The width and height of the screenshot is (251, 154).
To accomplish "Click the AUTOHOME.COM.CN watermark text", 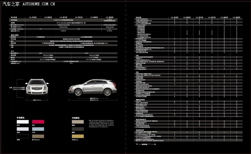I will click(38, 4).
